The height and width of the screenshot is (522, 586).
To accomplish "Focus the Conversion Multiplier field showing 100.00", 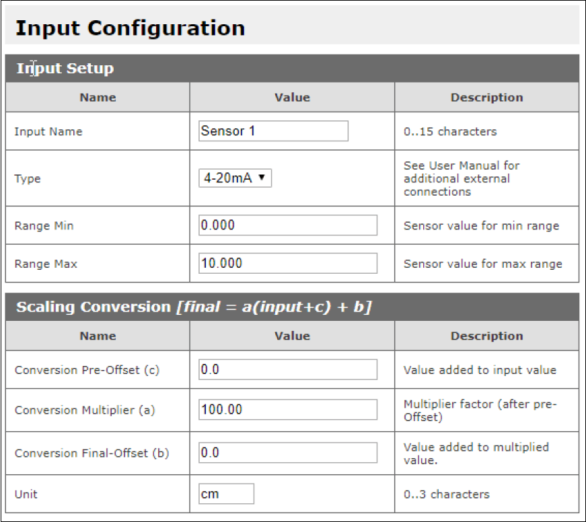I will click(x=288, y=410).
